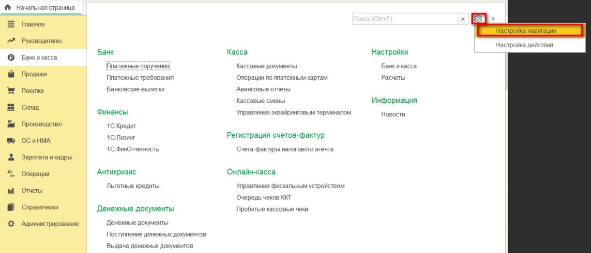Click the Операции Дт/Кт icon
The image size is (591, 253).
pos(11,174)
